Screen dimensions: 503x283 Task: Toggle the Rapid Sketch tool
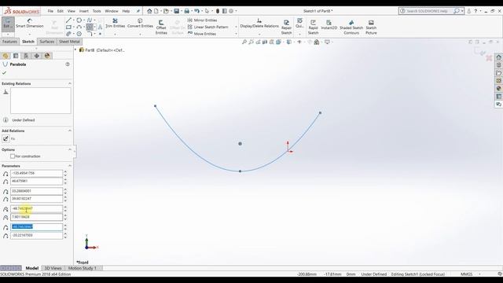coord(313,27)
